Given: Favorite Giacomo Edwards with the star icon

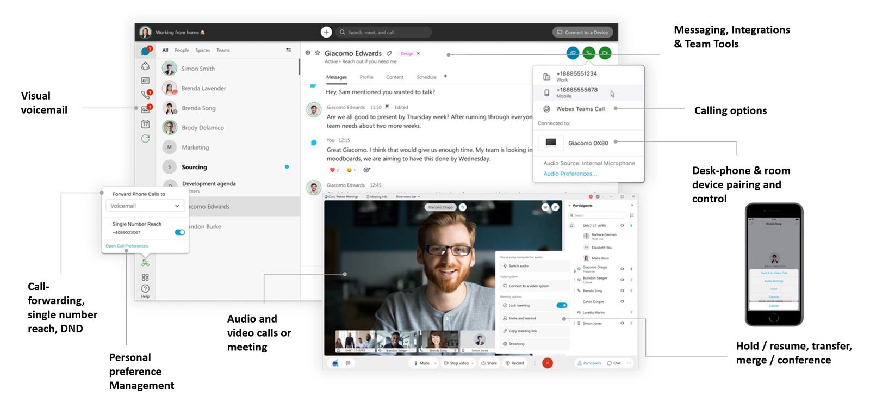Looking at the screenshot, I should [318, 53].
